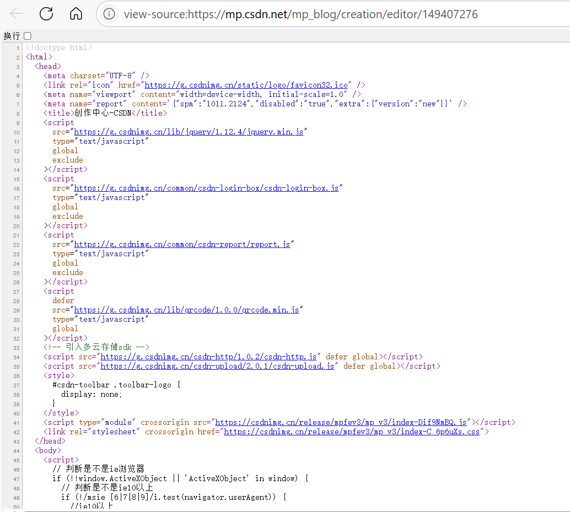View site info icon in address bar
Screen dimensions: 570x512
point(109,14)
